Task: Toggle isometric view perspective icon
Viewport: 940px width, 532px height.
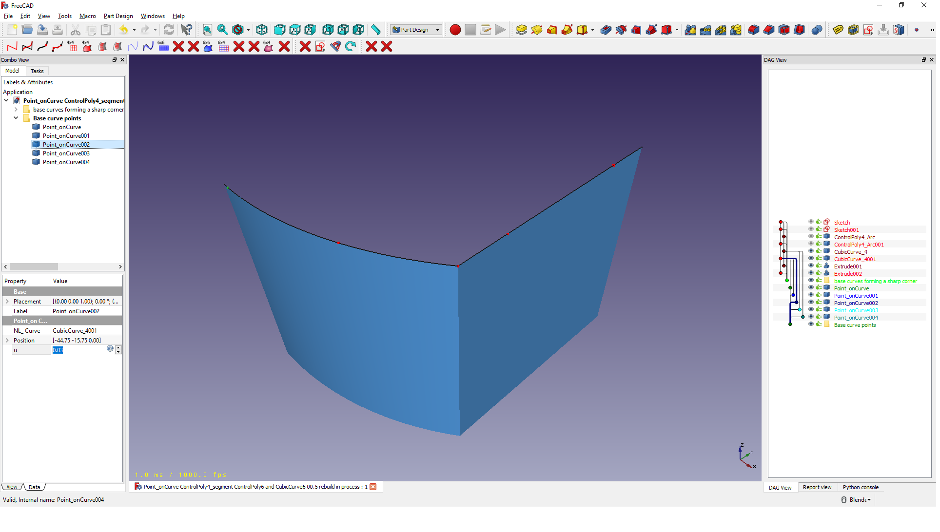Action: coord(261,30)
